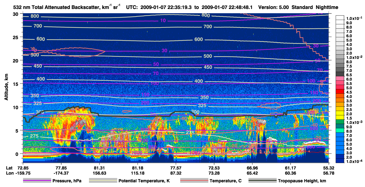This screenshot has width=365, height=187.
Task: Click the orange colorbar swatch beside 3.5
Action: (x=341, y=101)
